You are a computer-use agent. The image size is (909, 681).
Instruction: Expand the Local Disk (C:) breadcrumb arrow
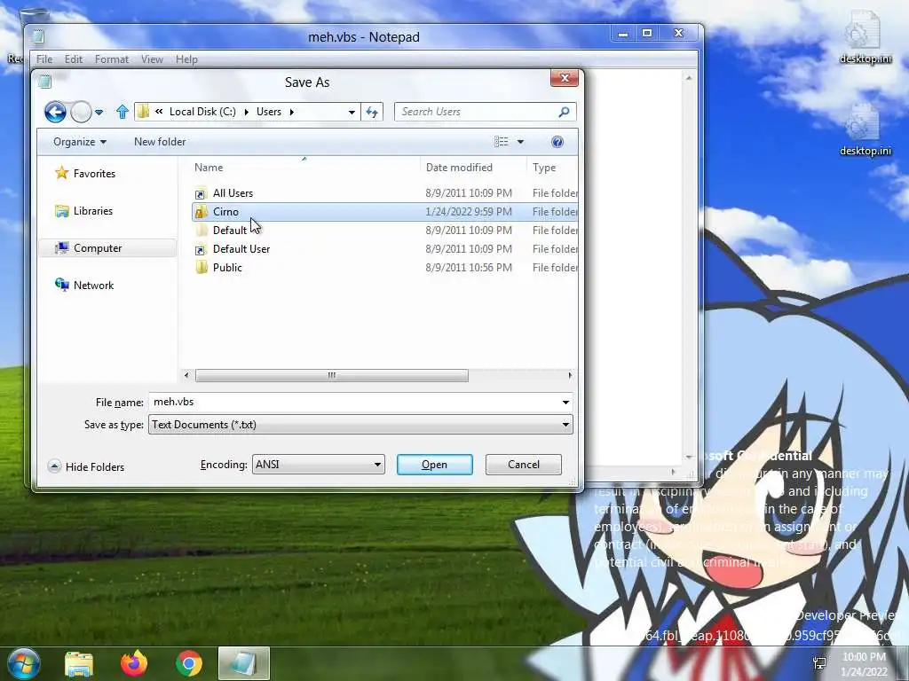pos(246,112)
